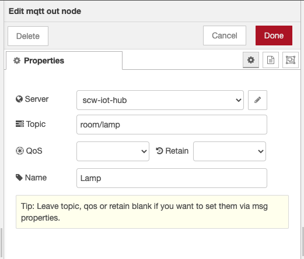Edit scw-iot-hub server with pencil icon
The image size is (304, 259).
click(257, 100)
